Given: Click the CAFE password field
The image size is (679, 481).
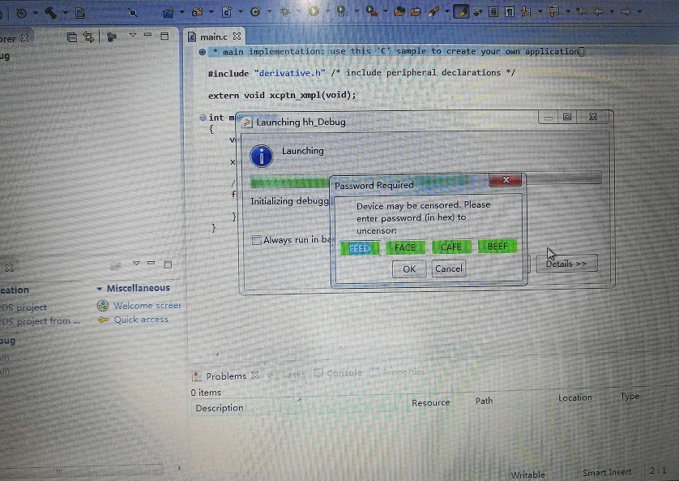Looking at the screenshot, I should 451,247.
